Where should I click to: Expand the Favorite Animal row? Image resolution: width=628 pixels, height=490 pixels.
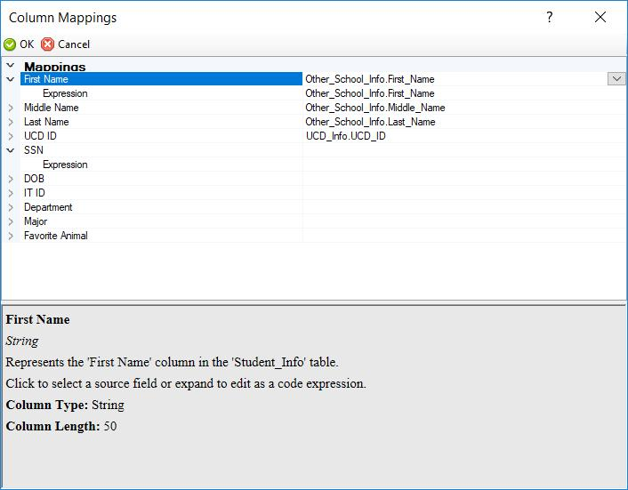[x=11, y=236]
